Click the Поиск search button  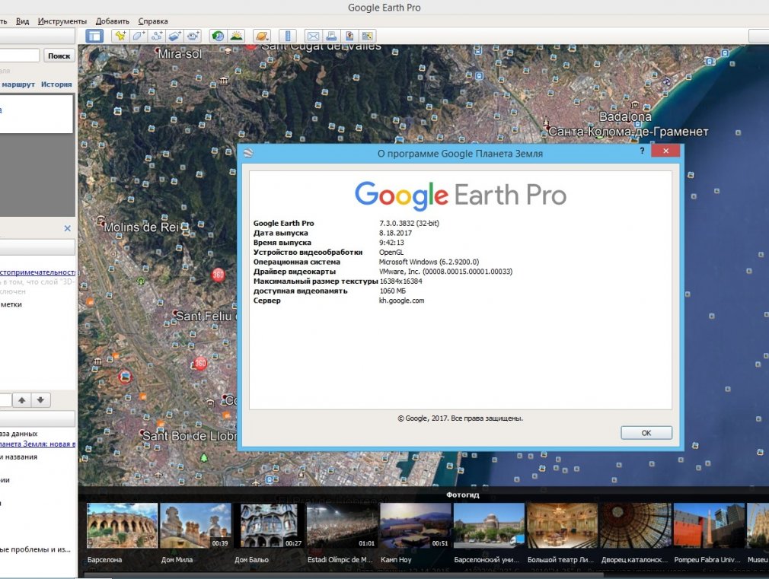click(59, 56)
